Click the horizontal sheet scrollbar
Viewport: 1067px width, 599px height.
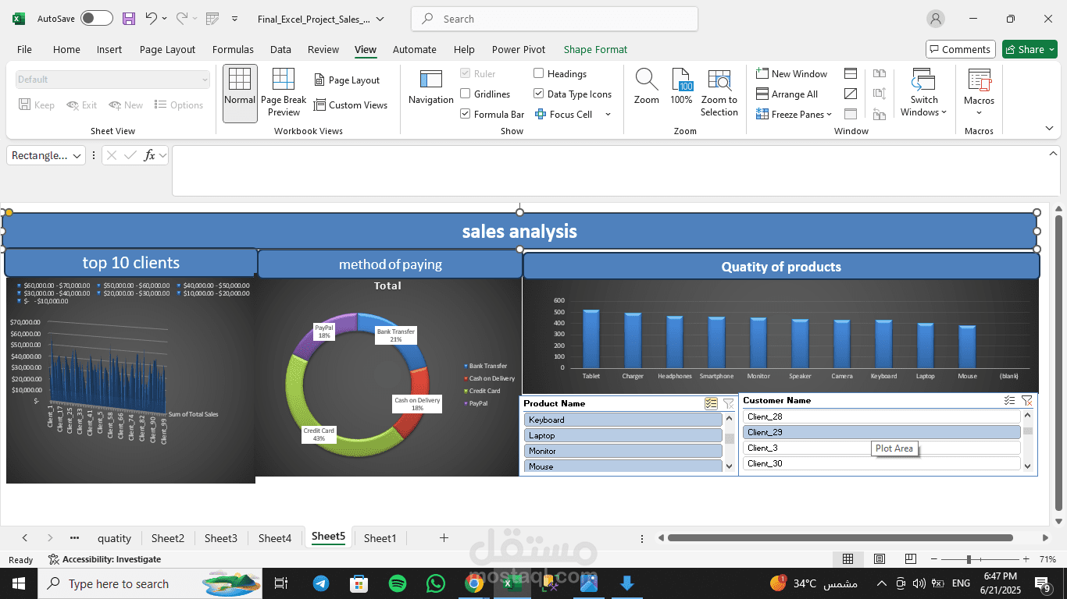(840, 537)
